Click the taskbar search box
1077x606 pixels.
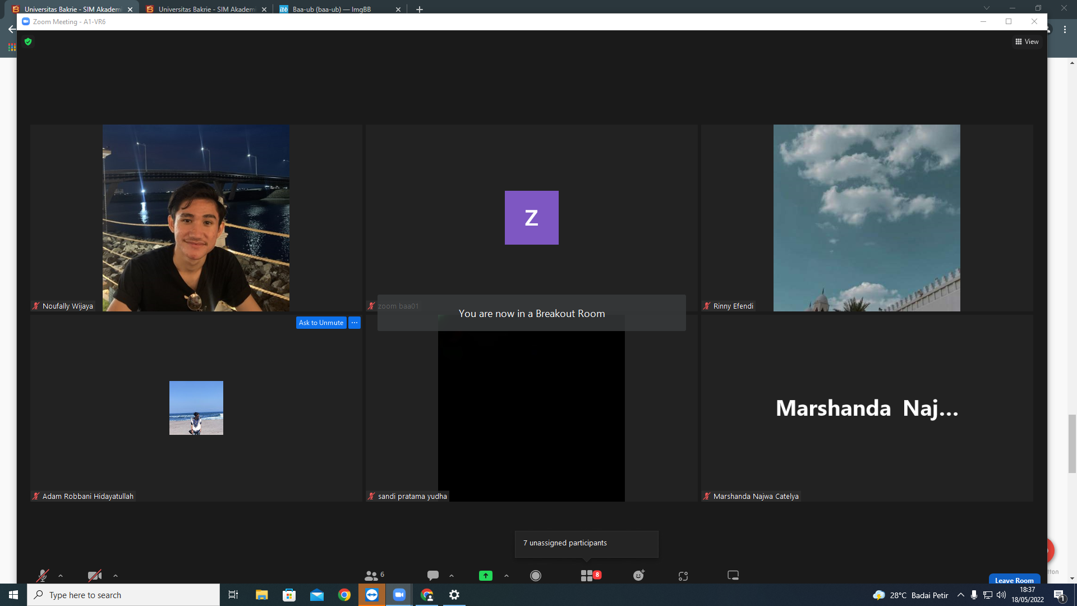tap(123, 595)
